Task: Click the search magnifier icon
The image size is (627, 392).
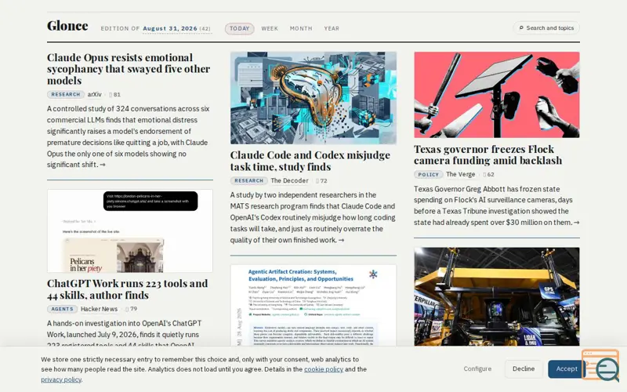Action: point(521,28)
